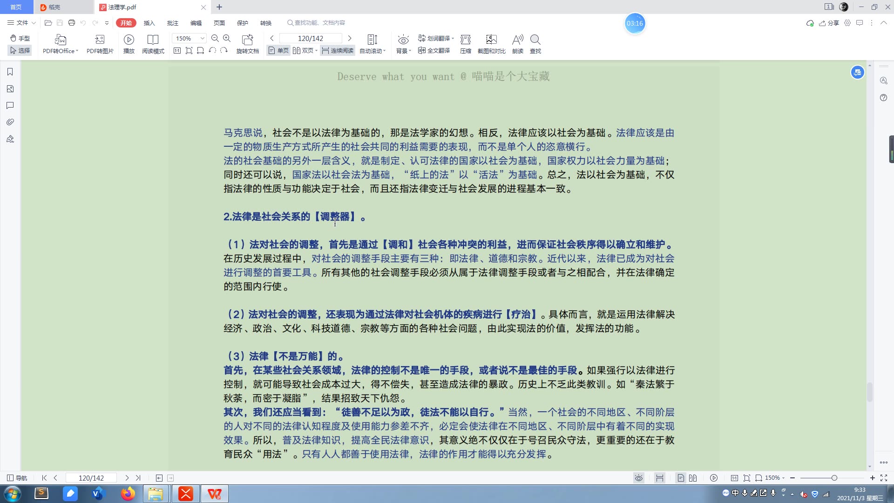Click the zoom slider handle
The image size is (894, 503).
click(x=834, y=478)
